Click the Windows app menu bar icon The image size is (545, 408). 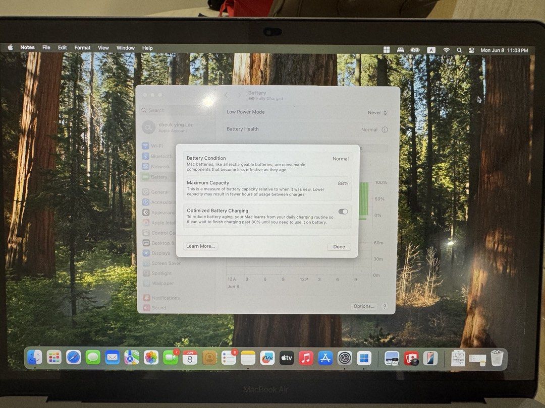point(387,49)
